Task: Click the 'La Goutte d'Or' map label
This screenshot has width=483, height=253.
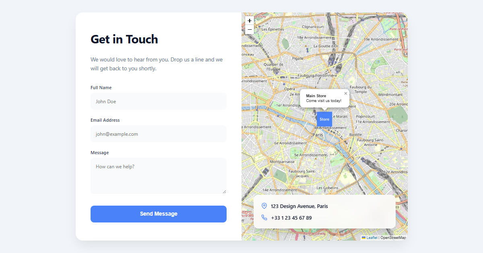Action: click(327, 46)
